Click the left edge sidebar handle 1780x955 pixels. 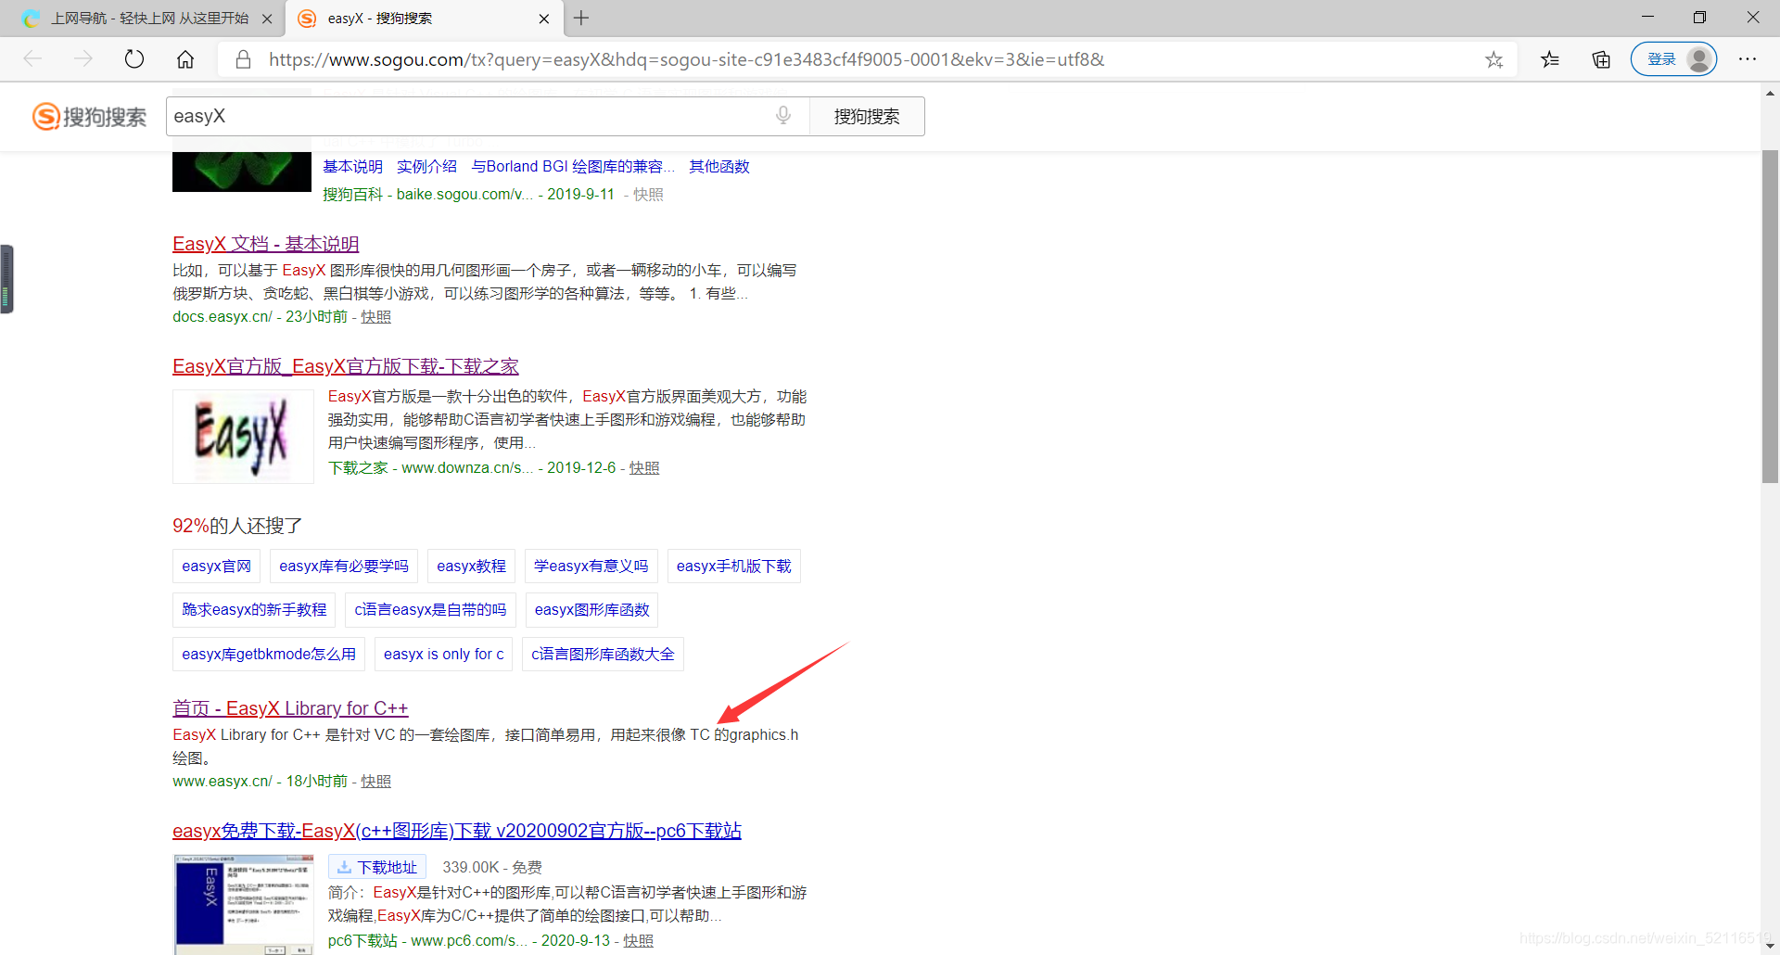6,279
